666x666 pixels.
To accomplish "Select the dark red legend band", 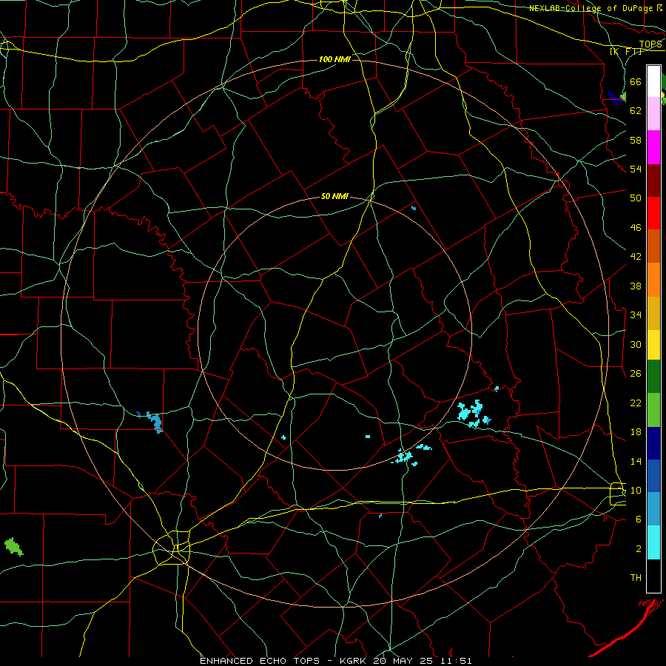I will point(653,181).
